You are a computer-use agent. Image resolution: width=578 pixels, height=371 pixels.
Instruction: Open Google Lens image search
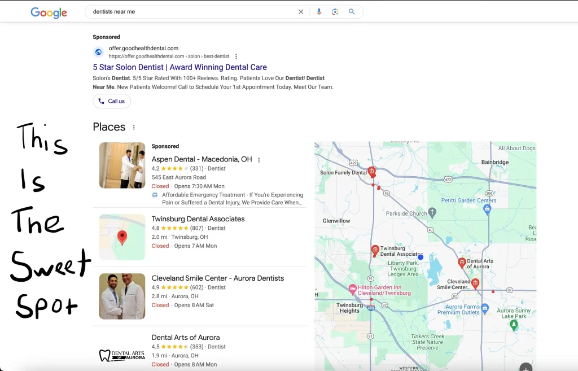tap(335, 12)
